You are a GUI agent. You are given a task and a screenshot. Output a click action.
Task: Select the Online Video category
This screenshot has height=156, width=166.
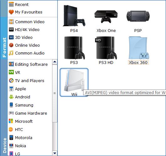pos(24,45)
